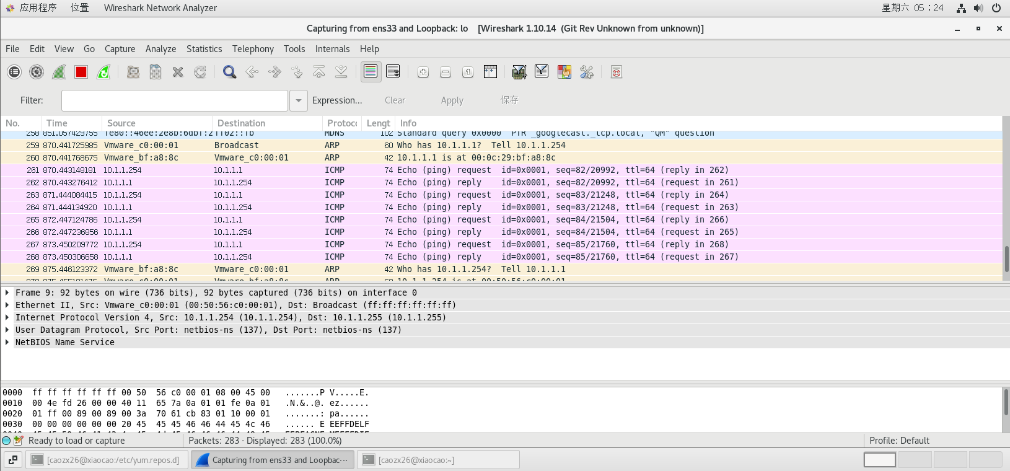Focus the display Filter input field
The height and width of the screenshot is (471, 1010).
pyautogui.click(x=175, y=100)
